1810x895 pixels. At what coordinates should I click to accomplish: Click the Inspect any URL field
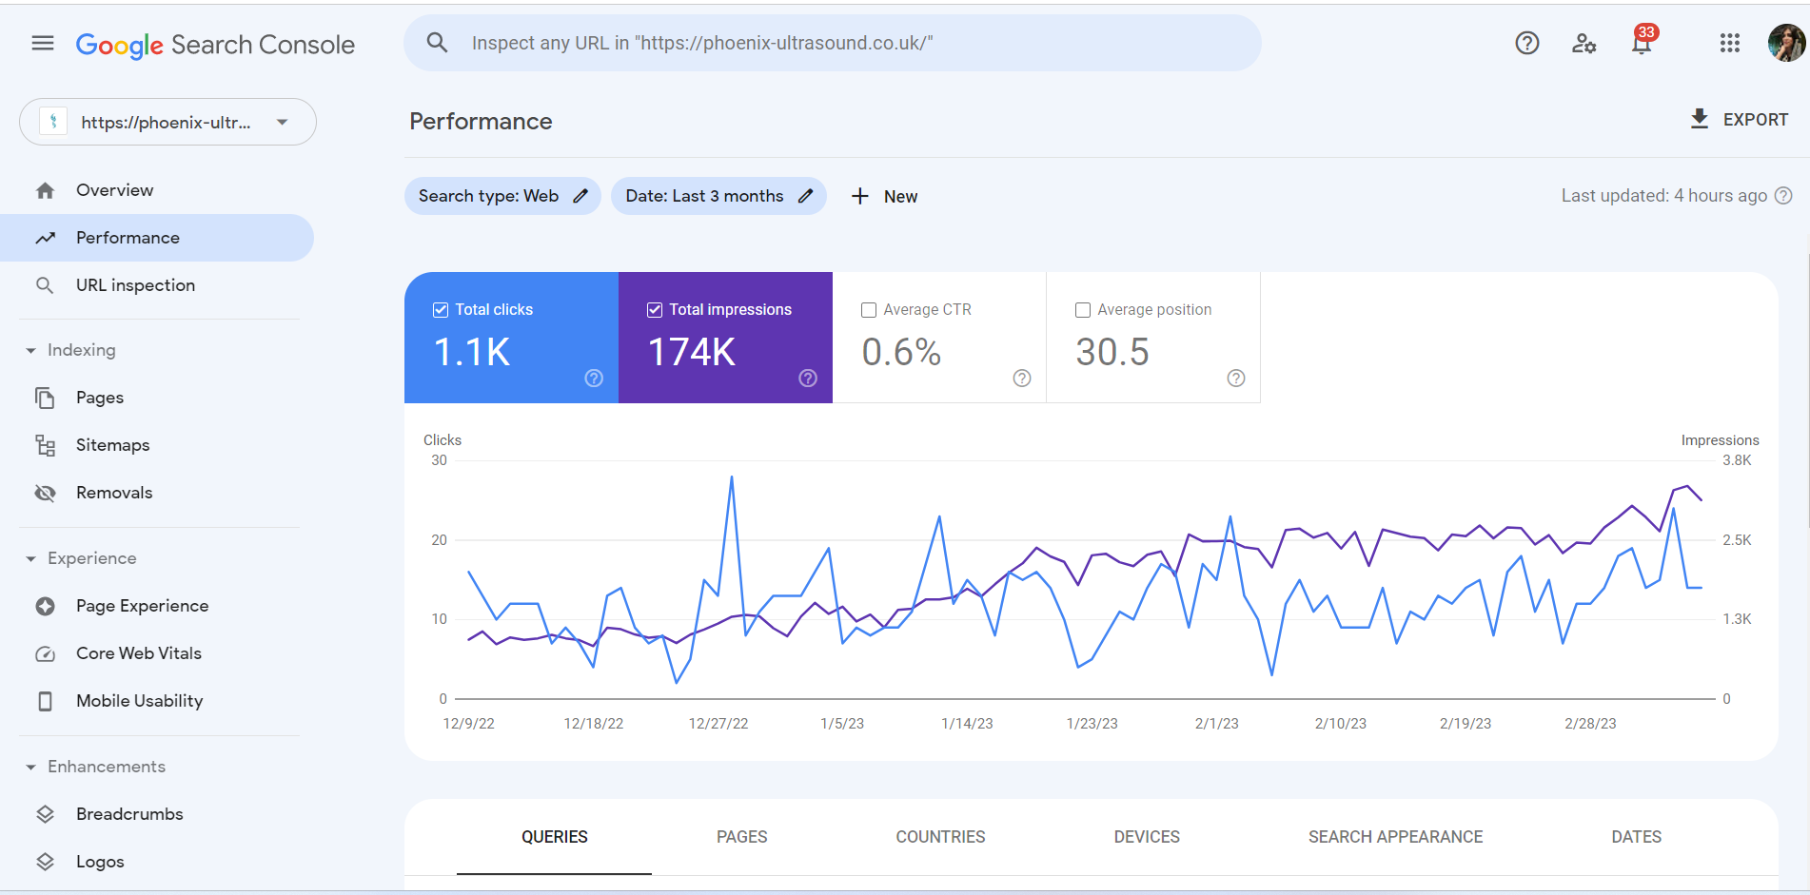[x=833, y=43]
